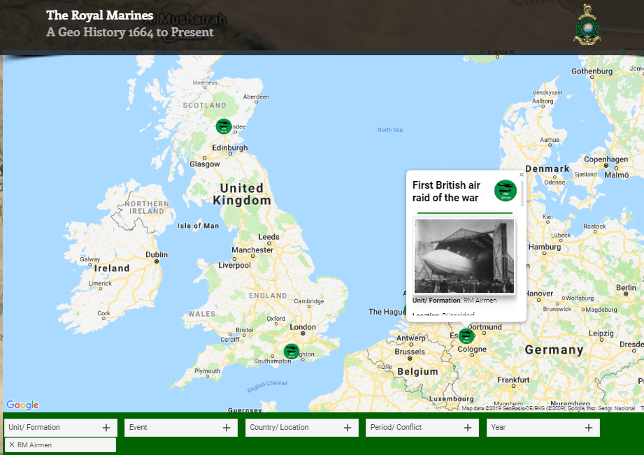Viewport: 644px width, 455px height.
Task: Click the Isle of Man label
Action: point(199,226)
